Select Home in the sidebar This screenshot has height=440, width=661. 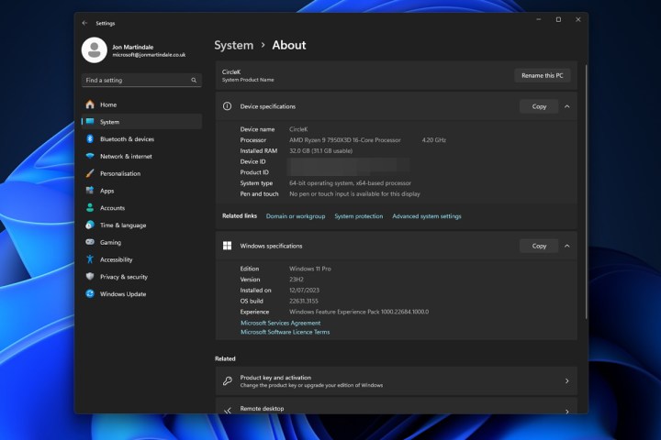point(108,104)
